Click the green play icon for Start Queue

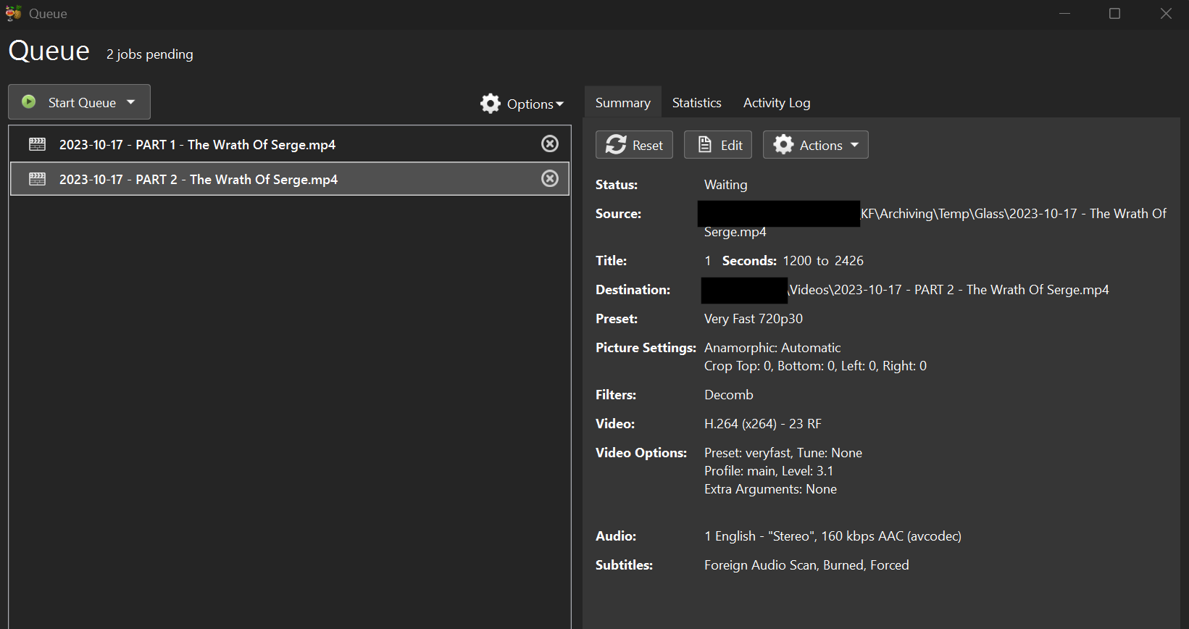click(28, 101)
